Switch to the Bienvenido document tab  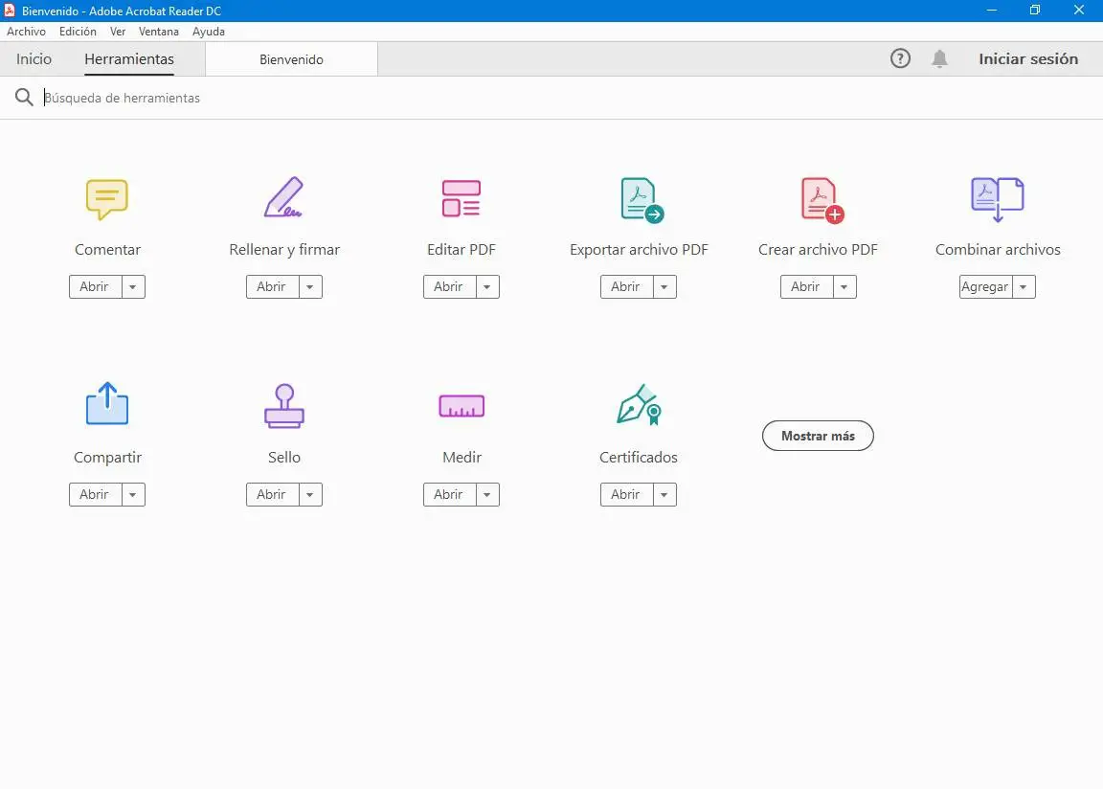291,59
